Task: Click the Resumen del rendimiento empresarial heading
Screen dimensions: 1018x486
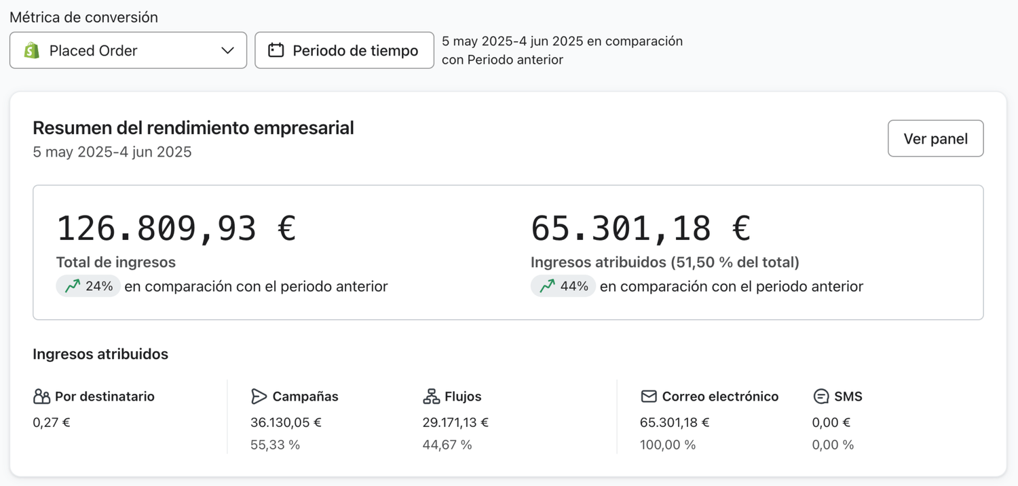Action: [193, 128]
